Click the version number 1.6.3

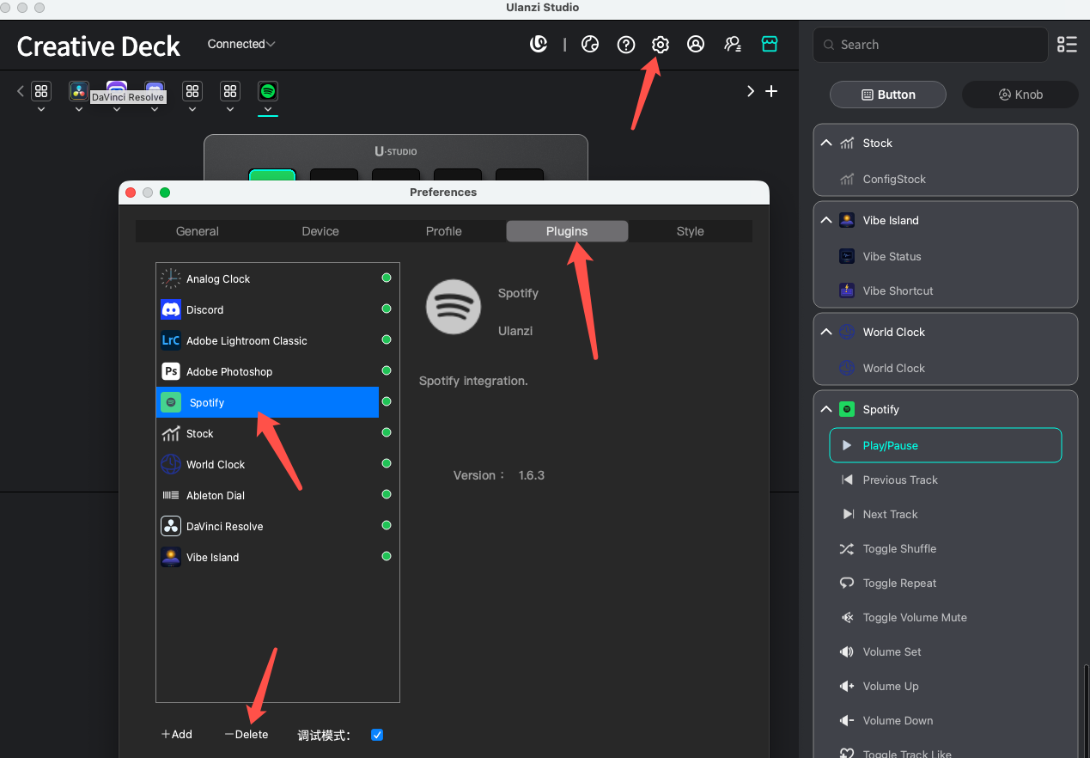point(532,475)
